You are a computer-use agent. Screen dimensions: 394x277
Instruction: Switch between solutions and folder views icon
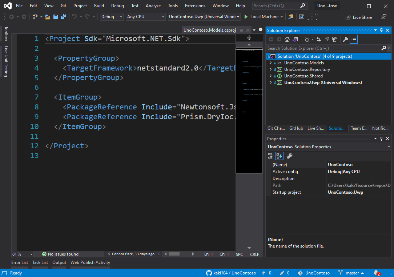pos(295,39)
